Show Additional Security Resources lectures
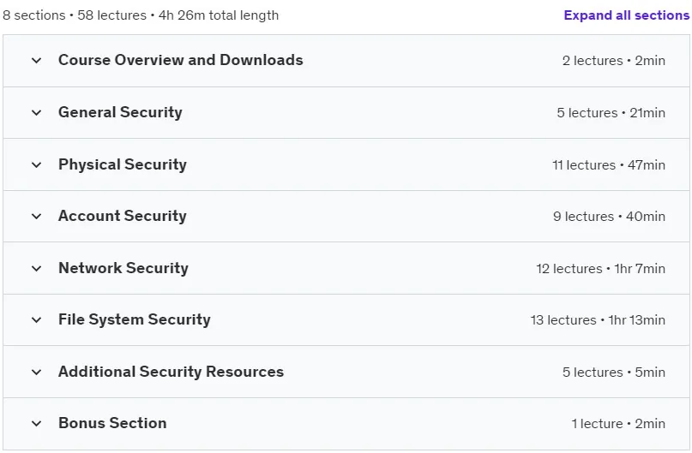Viewport: 692px width, 453px height. 171,372
